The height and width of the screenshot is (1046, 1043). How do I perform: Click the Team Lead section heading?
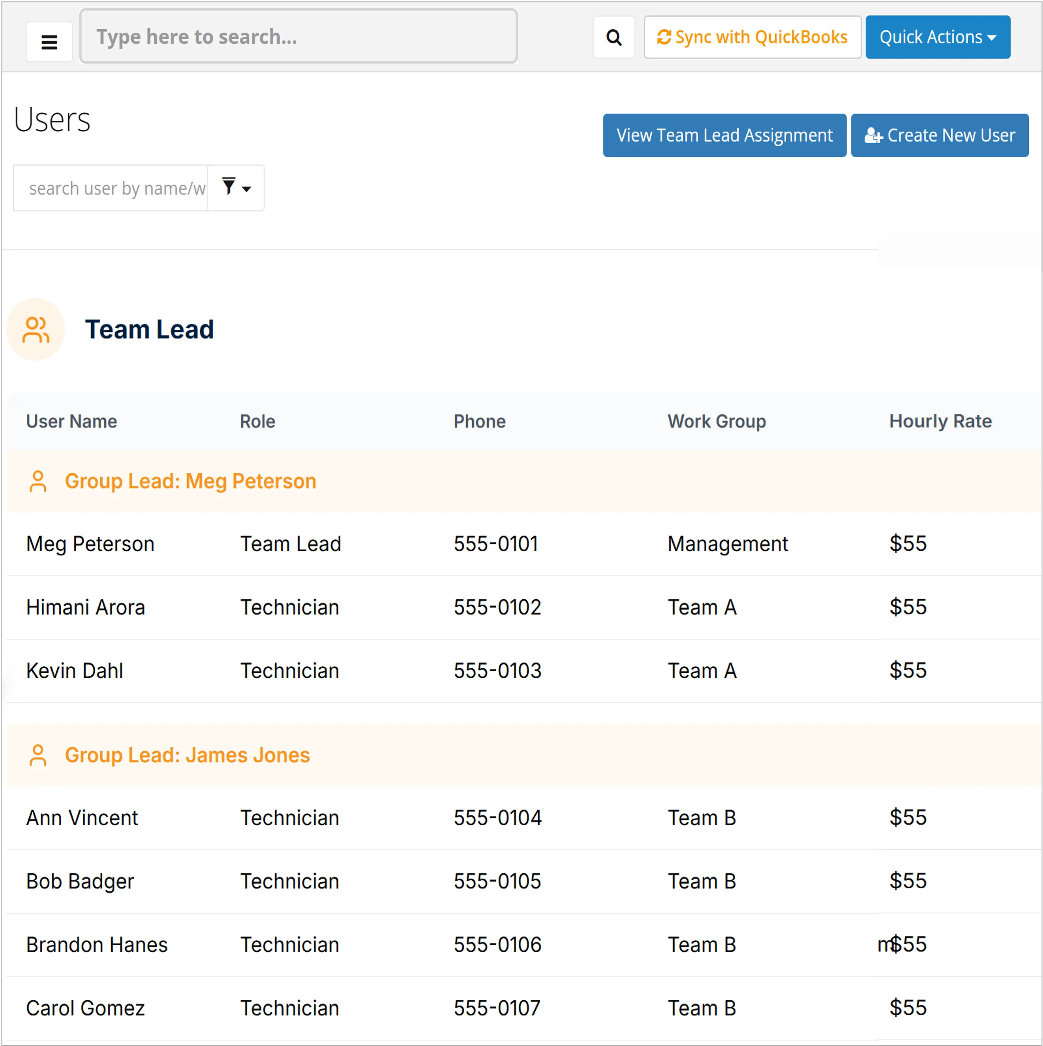click(x=150, y=330)
